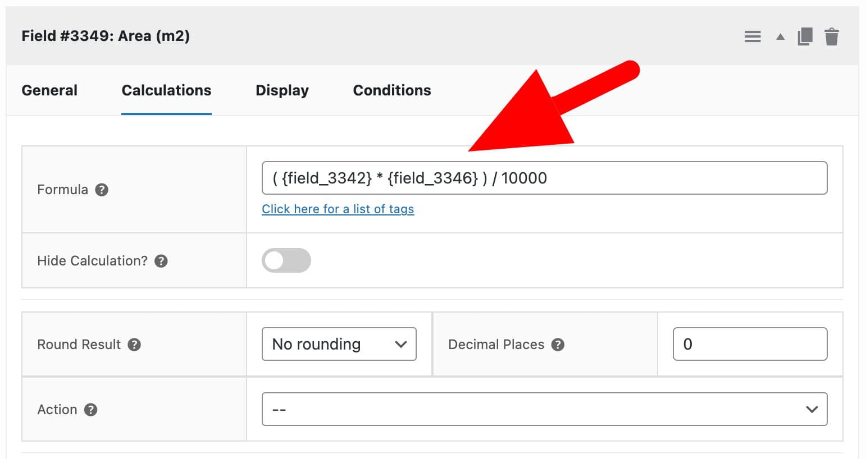Select the Calculations tab

pyautogui.click(x=166, y=90)
